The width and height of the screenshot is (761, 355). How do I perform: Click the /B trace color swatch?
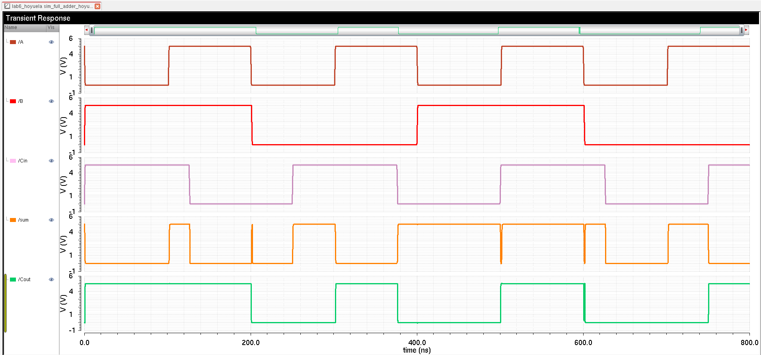click(x=13, y=101)
